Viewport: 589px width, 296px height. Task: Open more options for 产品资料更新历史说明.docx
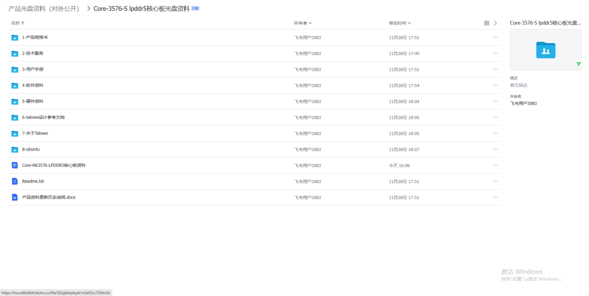point(495,197)
